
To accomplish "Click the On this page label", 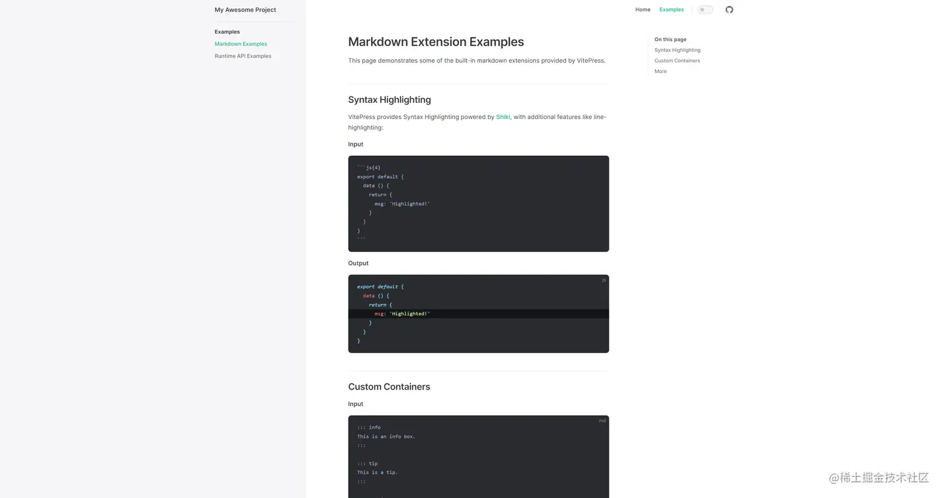I will tap(670, 39).
